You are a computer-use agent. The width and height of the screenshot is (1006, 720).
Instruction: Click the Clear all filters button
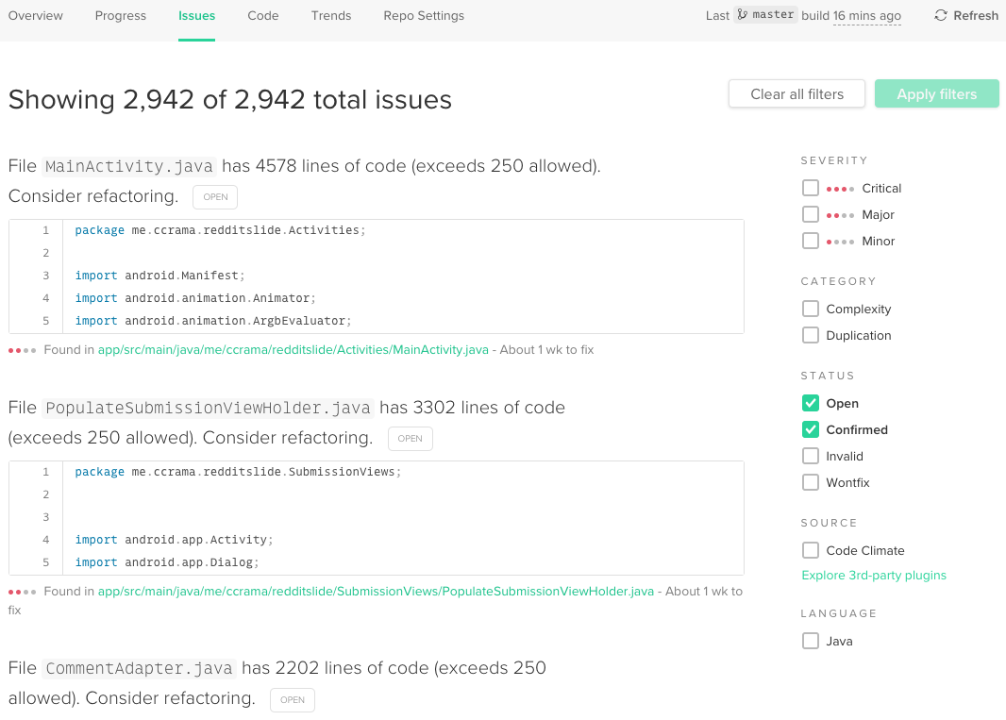[796, 93]
